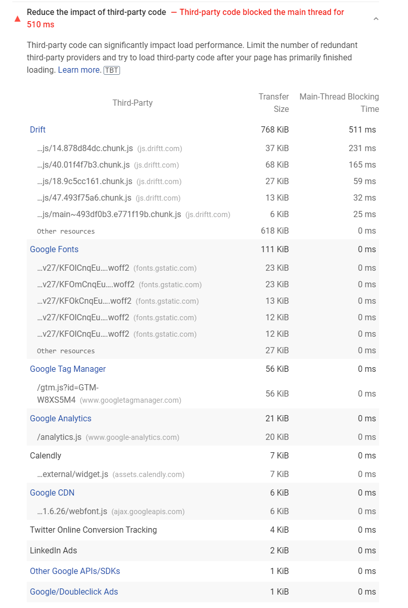Click the 618 KiB other resources size

coord(275,231)
